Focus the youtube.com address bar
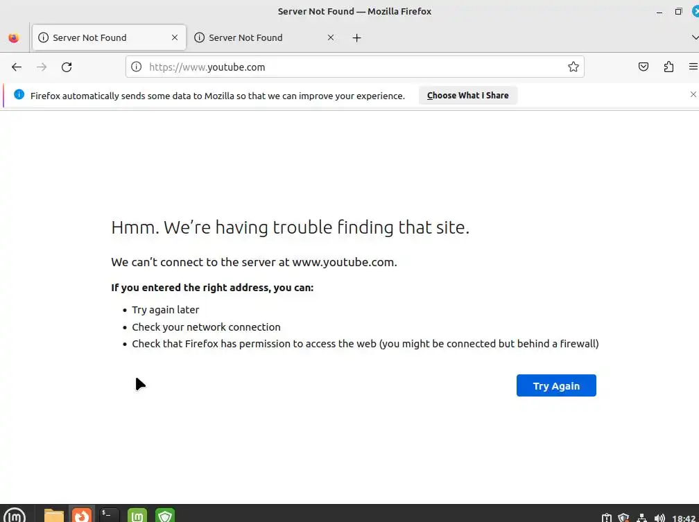This screenshot has width=699, height=522. coord(354,67)
